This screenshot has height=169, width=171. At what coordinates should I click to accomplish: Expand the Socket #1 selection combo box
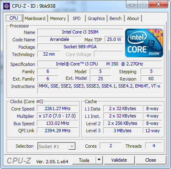57,146
